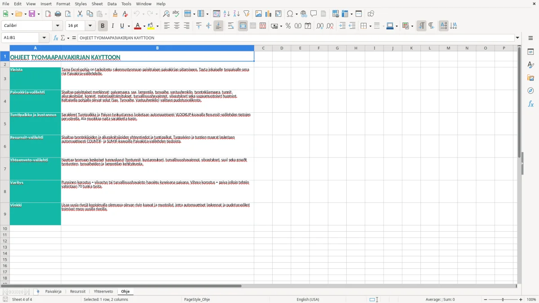Toggle Underline formatting
The height and width of the screenshot is (303, 539).
coord(122,26)
